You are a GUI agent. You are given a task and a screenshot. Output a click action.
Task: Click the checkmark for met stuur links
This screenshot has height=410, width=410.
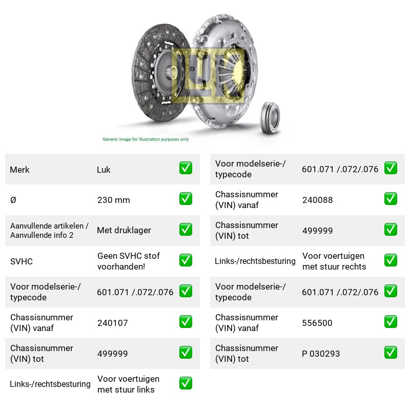point(186,383)
